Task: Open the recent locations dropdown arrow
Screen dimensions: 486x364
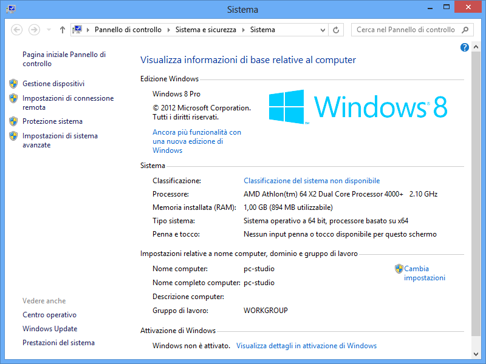Action: (49, 30)
